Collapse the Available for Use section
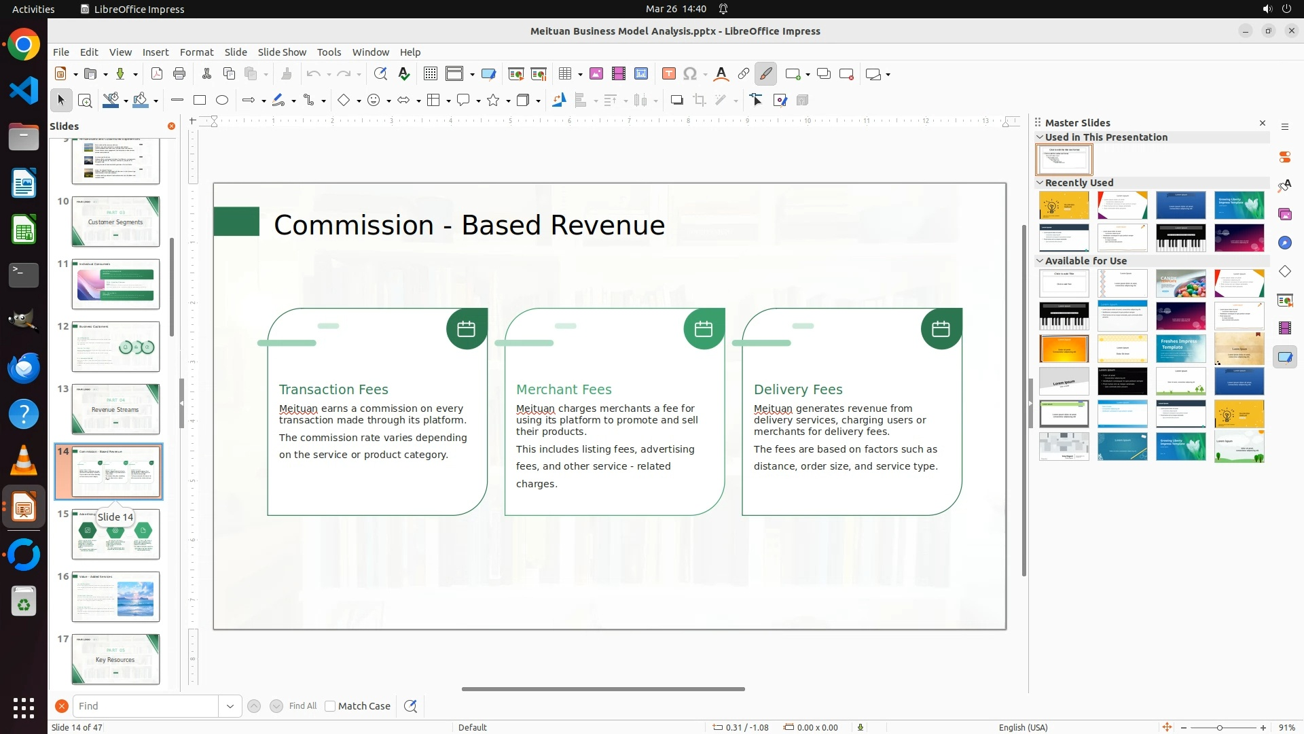1304x734 pixels. [1040, 261]
